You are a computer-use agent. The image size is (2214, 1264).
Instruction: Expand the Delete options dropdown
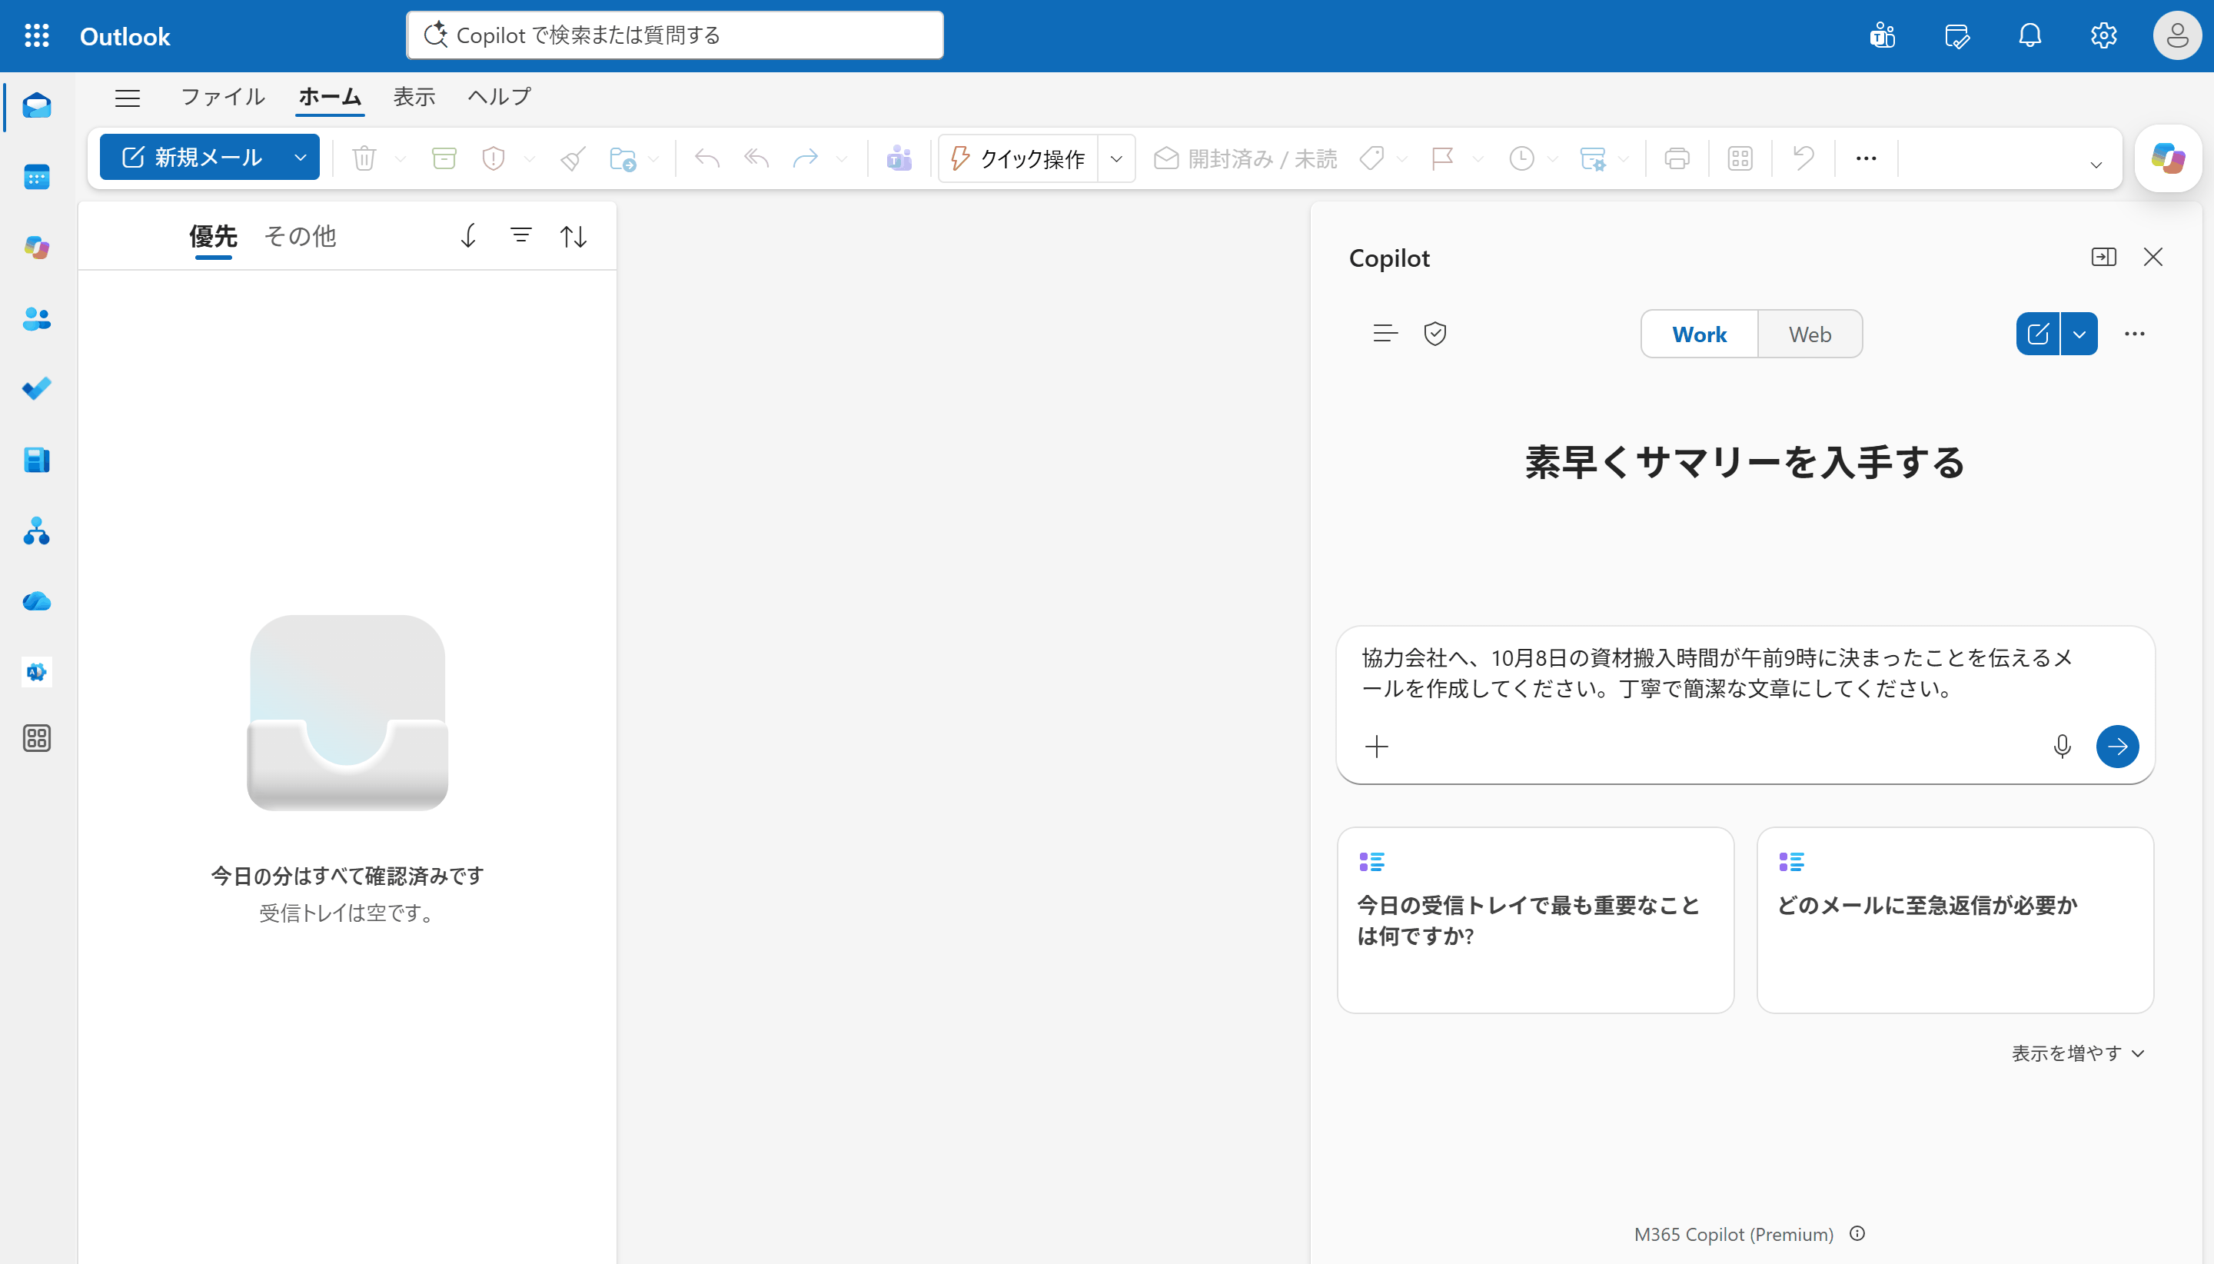click(400, 158)
